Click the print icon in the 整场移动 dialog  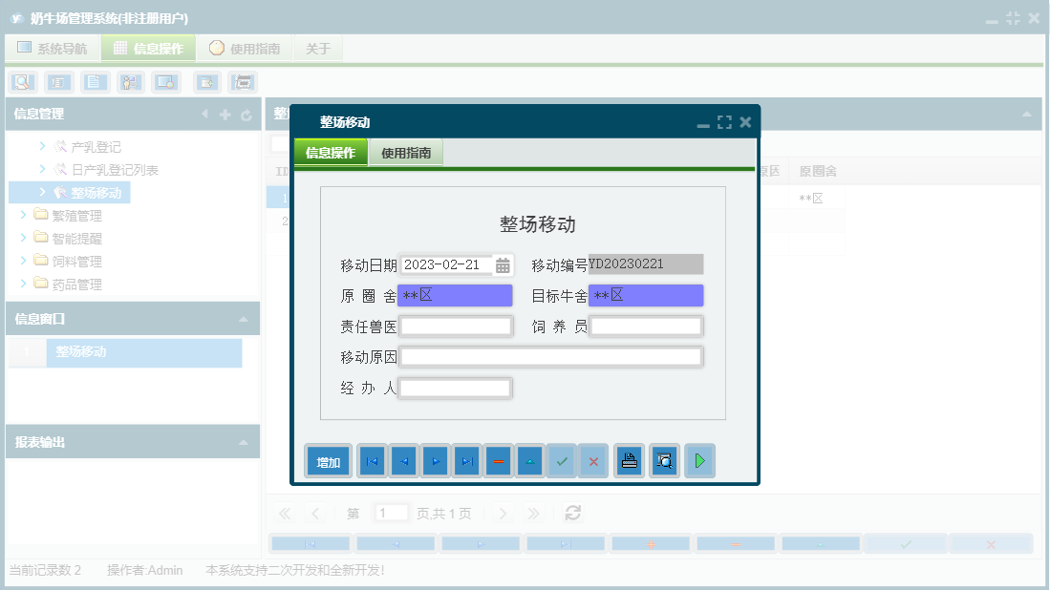coord(629,460)
